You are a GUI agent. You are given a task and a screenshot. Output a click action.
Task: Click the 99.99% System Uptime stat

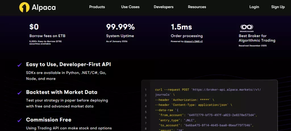pyautogui.click(x=120, y=27)
